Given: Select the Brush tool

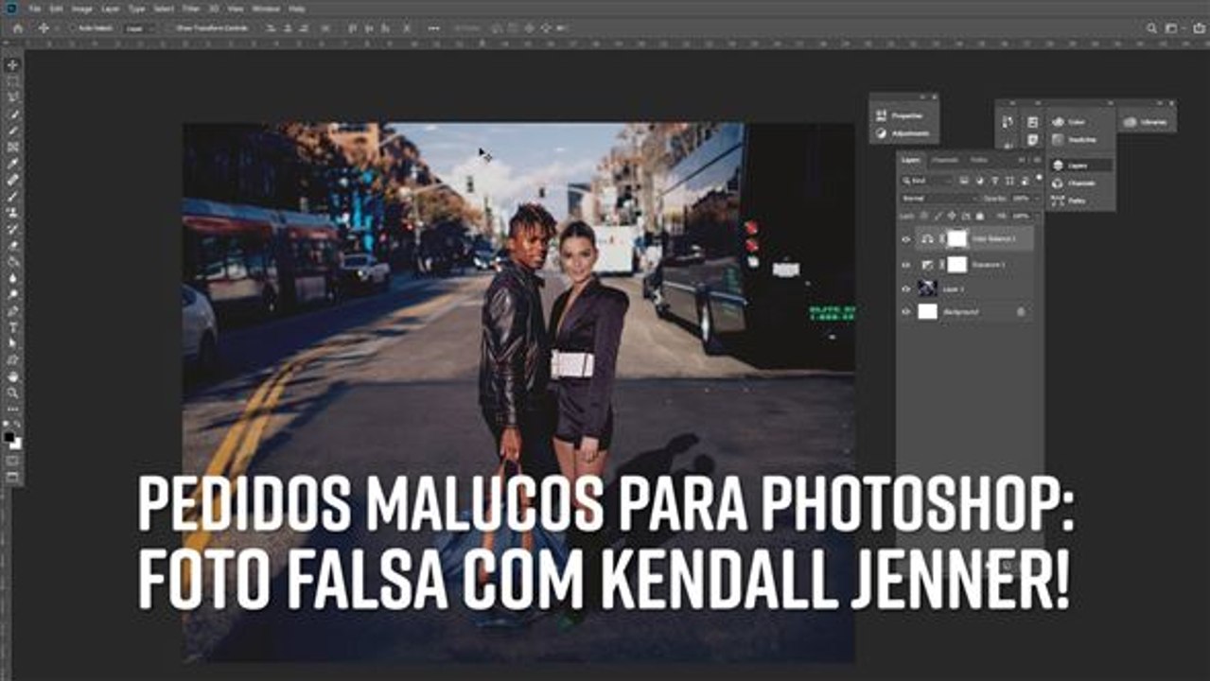Looking at the screenshot, I should [13, 195].
